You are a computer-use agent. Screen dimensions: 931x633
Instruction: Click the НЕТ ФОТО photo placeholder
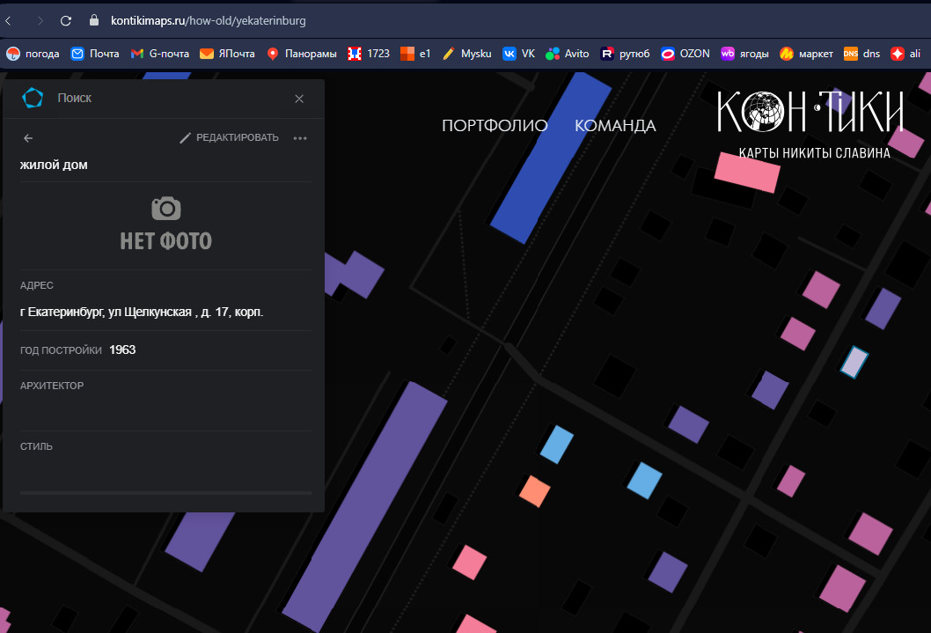(166, 224)
